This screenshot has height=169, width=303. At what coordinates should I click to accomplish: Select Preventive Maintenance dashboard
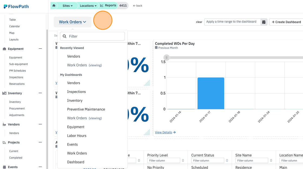click(x=86, y=109)
